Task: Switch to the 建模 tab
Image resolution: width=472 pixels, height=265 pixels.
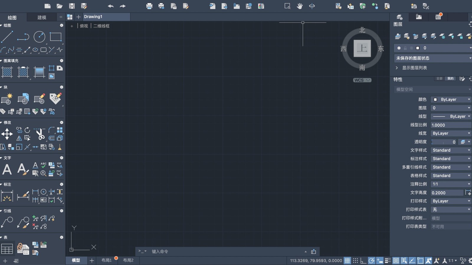Action: (42, 17)
